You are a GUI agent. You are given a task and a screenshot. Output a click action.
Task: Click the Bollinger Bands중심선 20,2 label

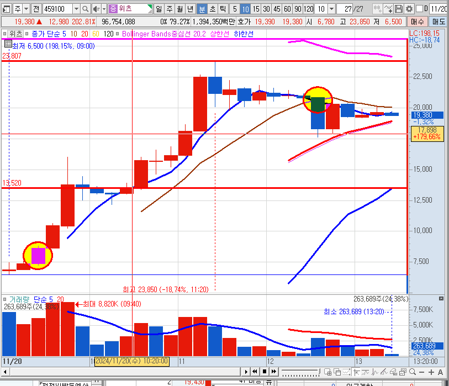(164, 34)
